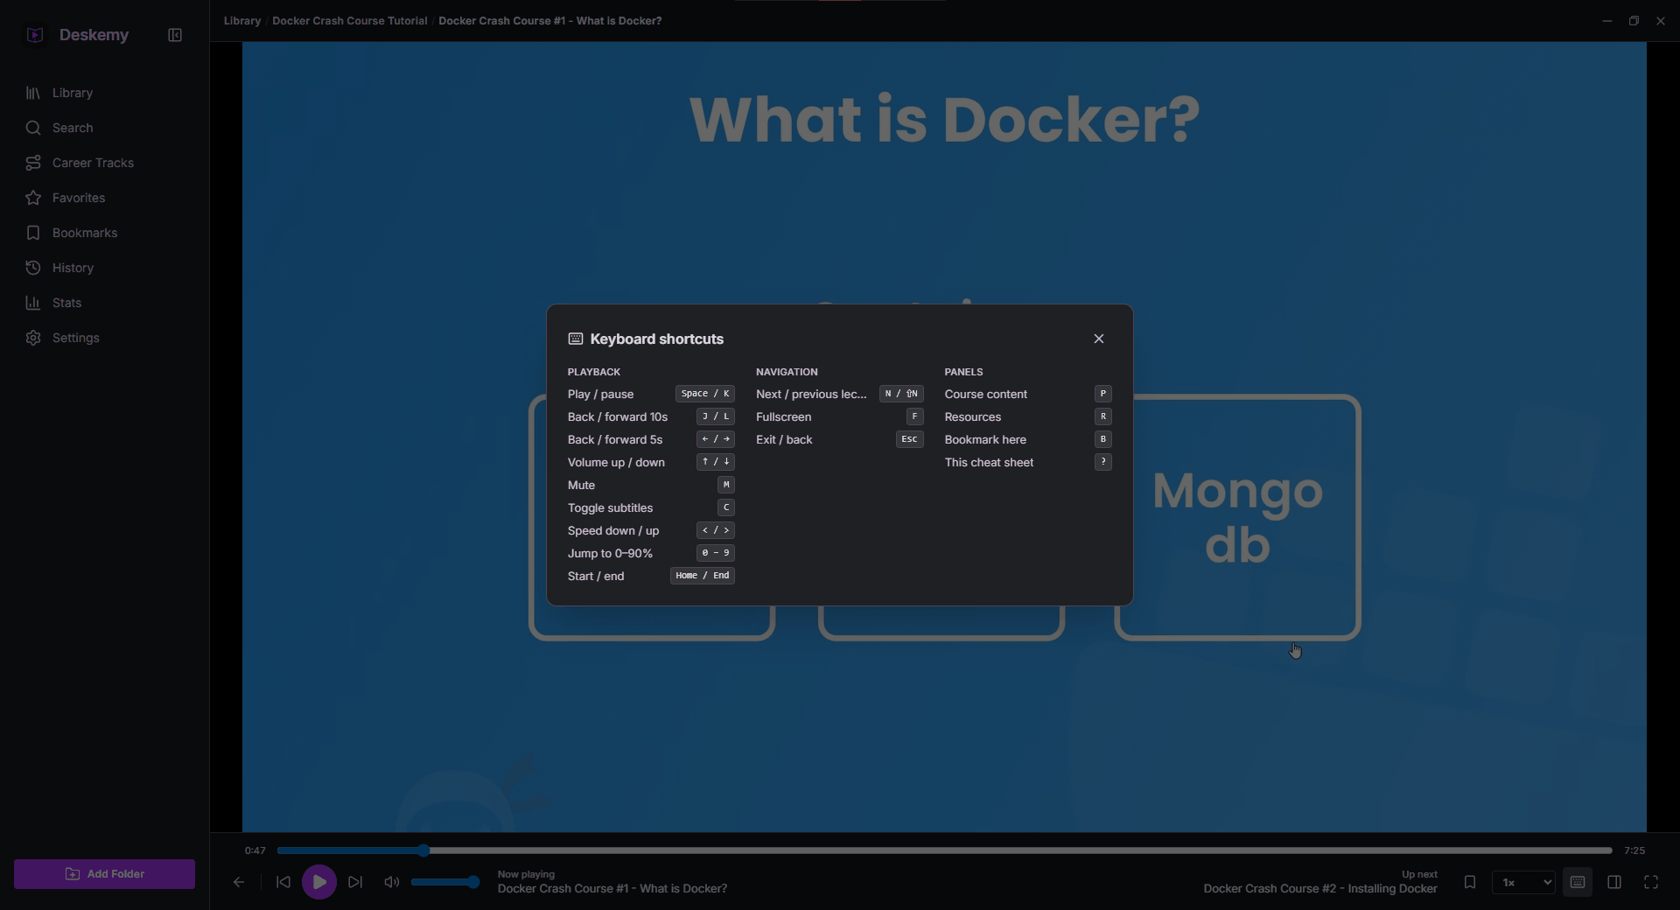
Task: Click the ESC key badge
Action: click(x=910, y=439)
